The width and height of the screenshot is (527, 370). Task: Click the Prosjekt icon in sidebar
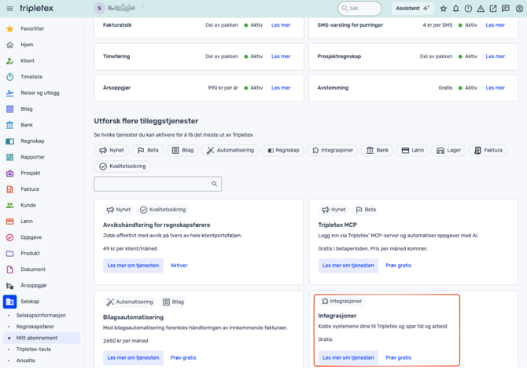point(9,174)
